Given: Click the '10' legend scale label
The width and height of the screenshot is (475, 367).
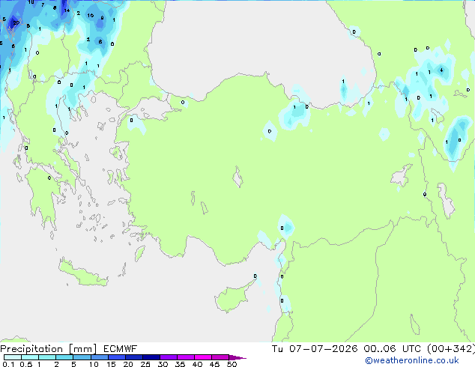Looking at the screenshot, I should tap(94, 364).
